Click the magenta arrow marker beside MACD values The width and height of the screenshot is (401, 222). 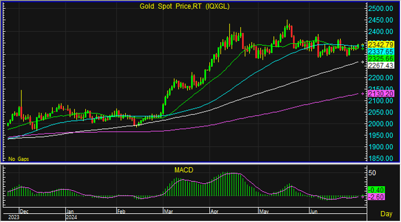pos(362,197)
